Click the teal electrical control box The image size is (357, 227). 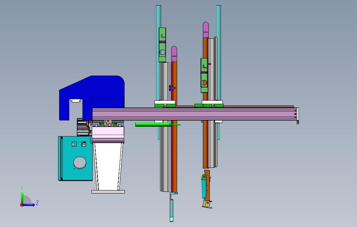point(76,158)
